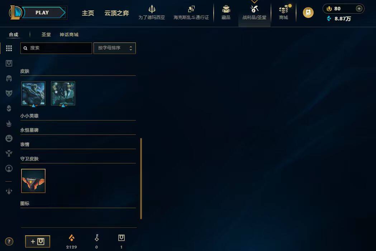Open the help question mark icon

[x=9, y=241]
